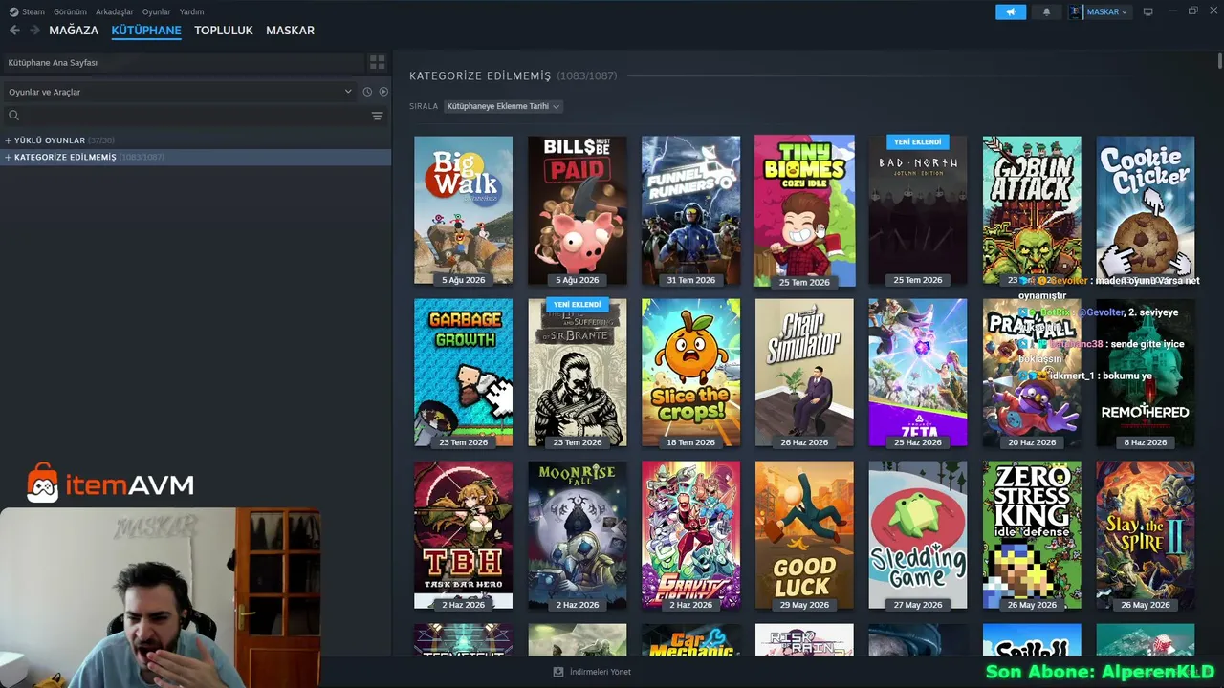
Task: Open the Project Zeta game
Action: (918, 373)
